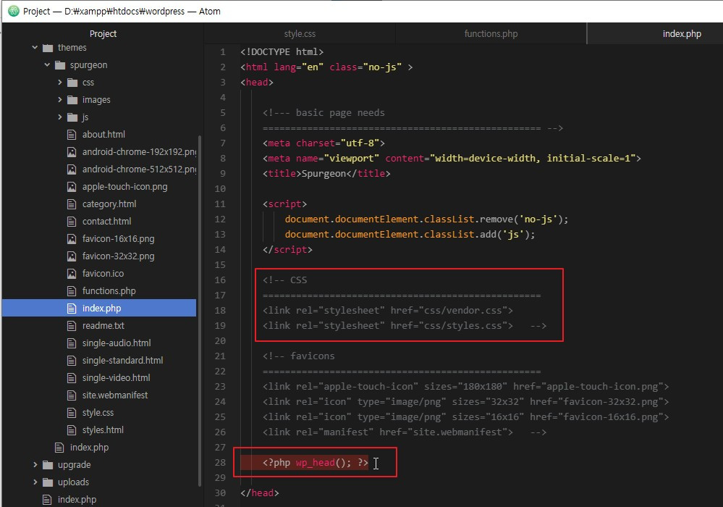Click the single-standard.html file icon
Screen dimensions: 723x507
tap(72, 360)
